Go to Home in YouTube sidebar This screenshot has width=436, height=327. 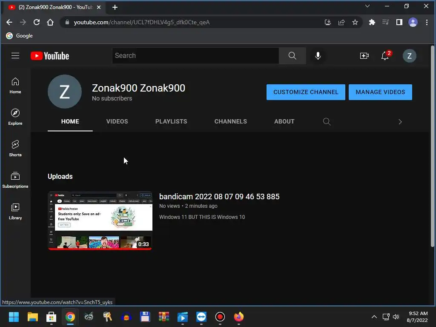[x=15, y=86]
